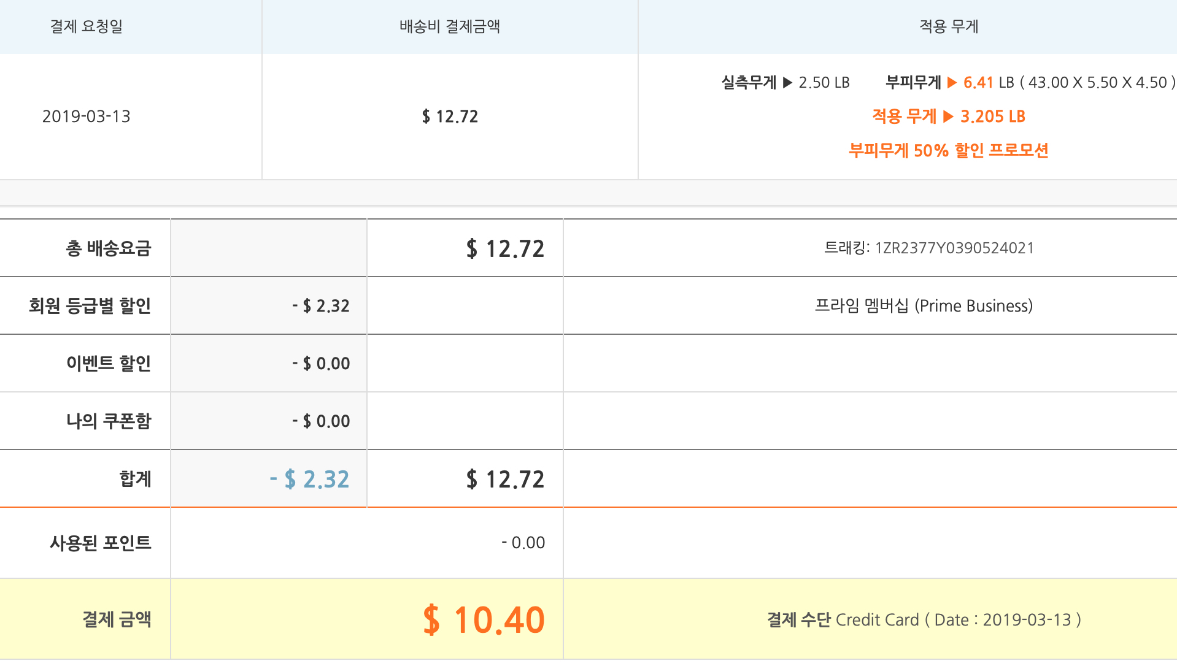
Task: Click the final payment amount $ 10.40
Action: pyautogui.click(x=484, y=619)
